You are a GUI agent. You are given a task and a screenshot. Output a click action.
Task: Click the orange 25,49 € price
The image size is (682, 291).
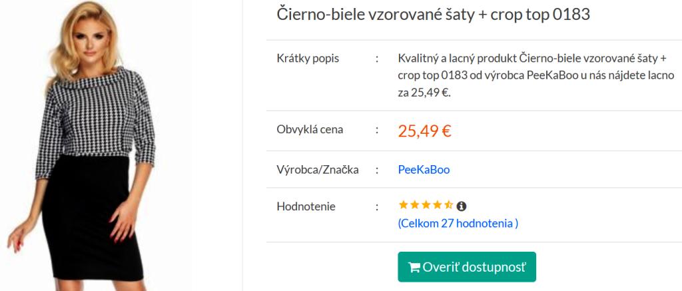[424, 131]
